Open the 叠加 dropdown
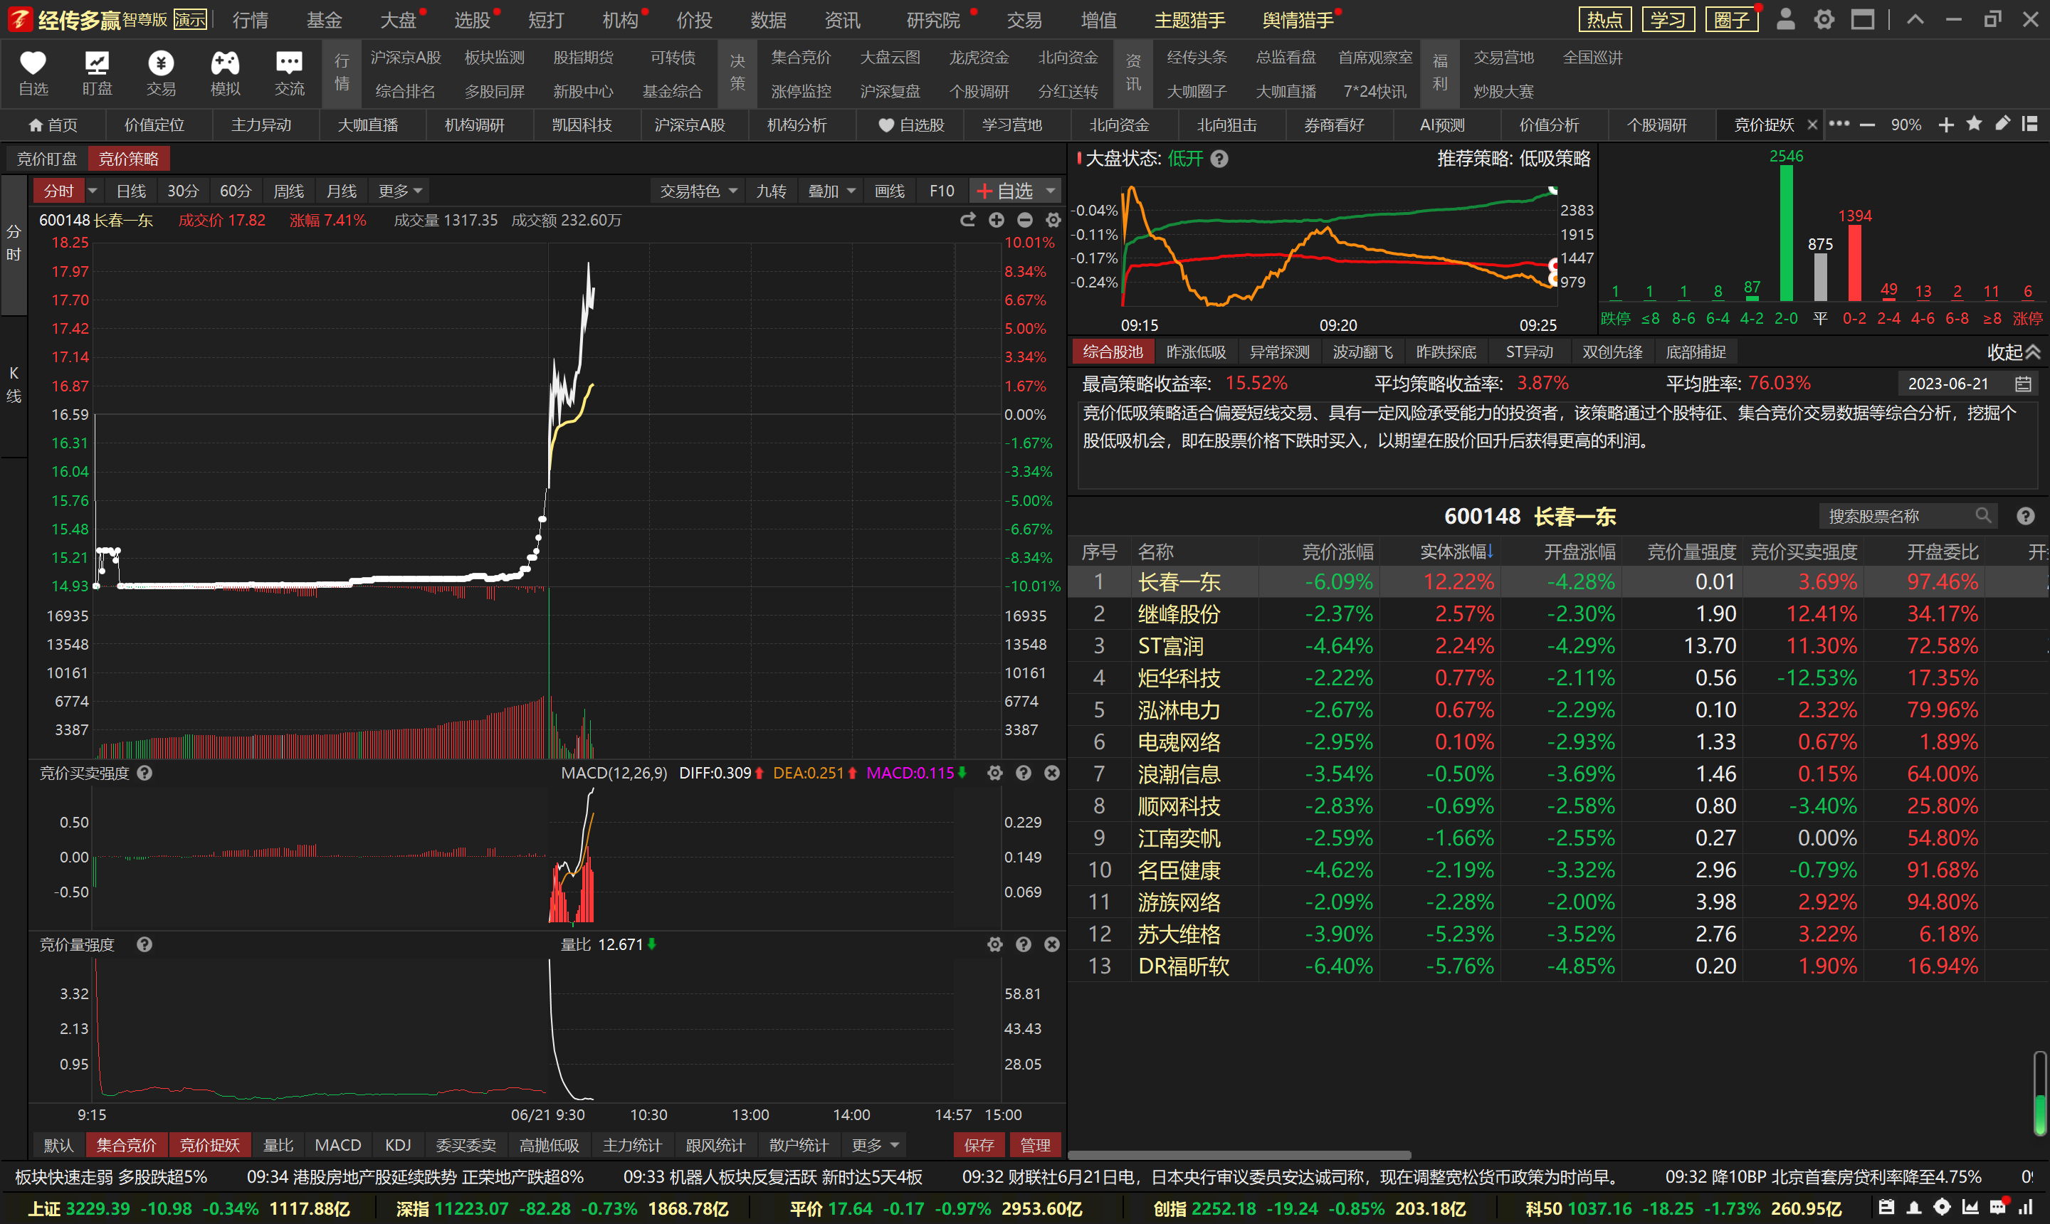Screen dimensions: 2050x1224 831,191
